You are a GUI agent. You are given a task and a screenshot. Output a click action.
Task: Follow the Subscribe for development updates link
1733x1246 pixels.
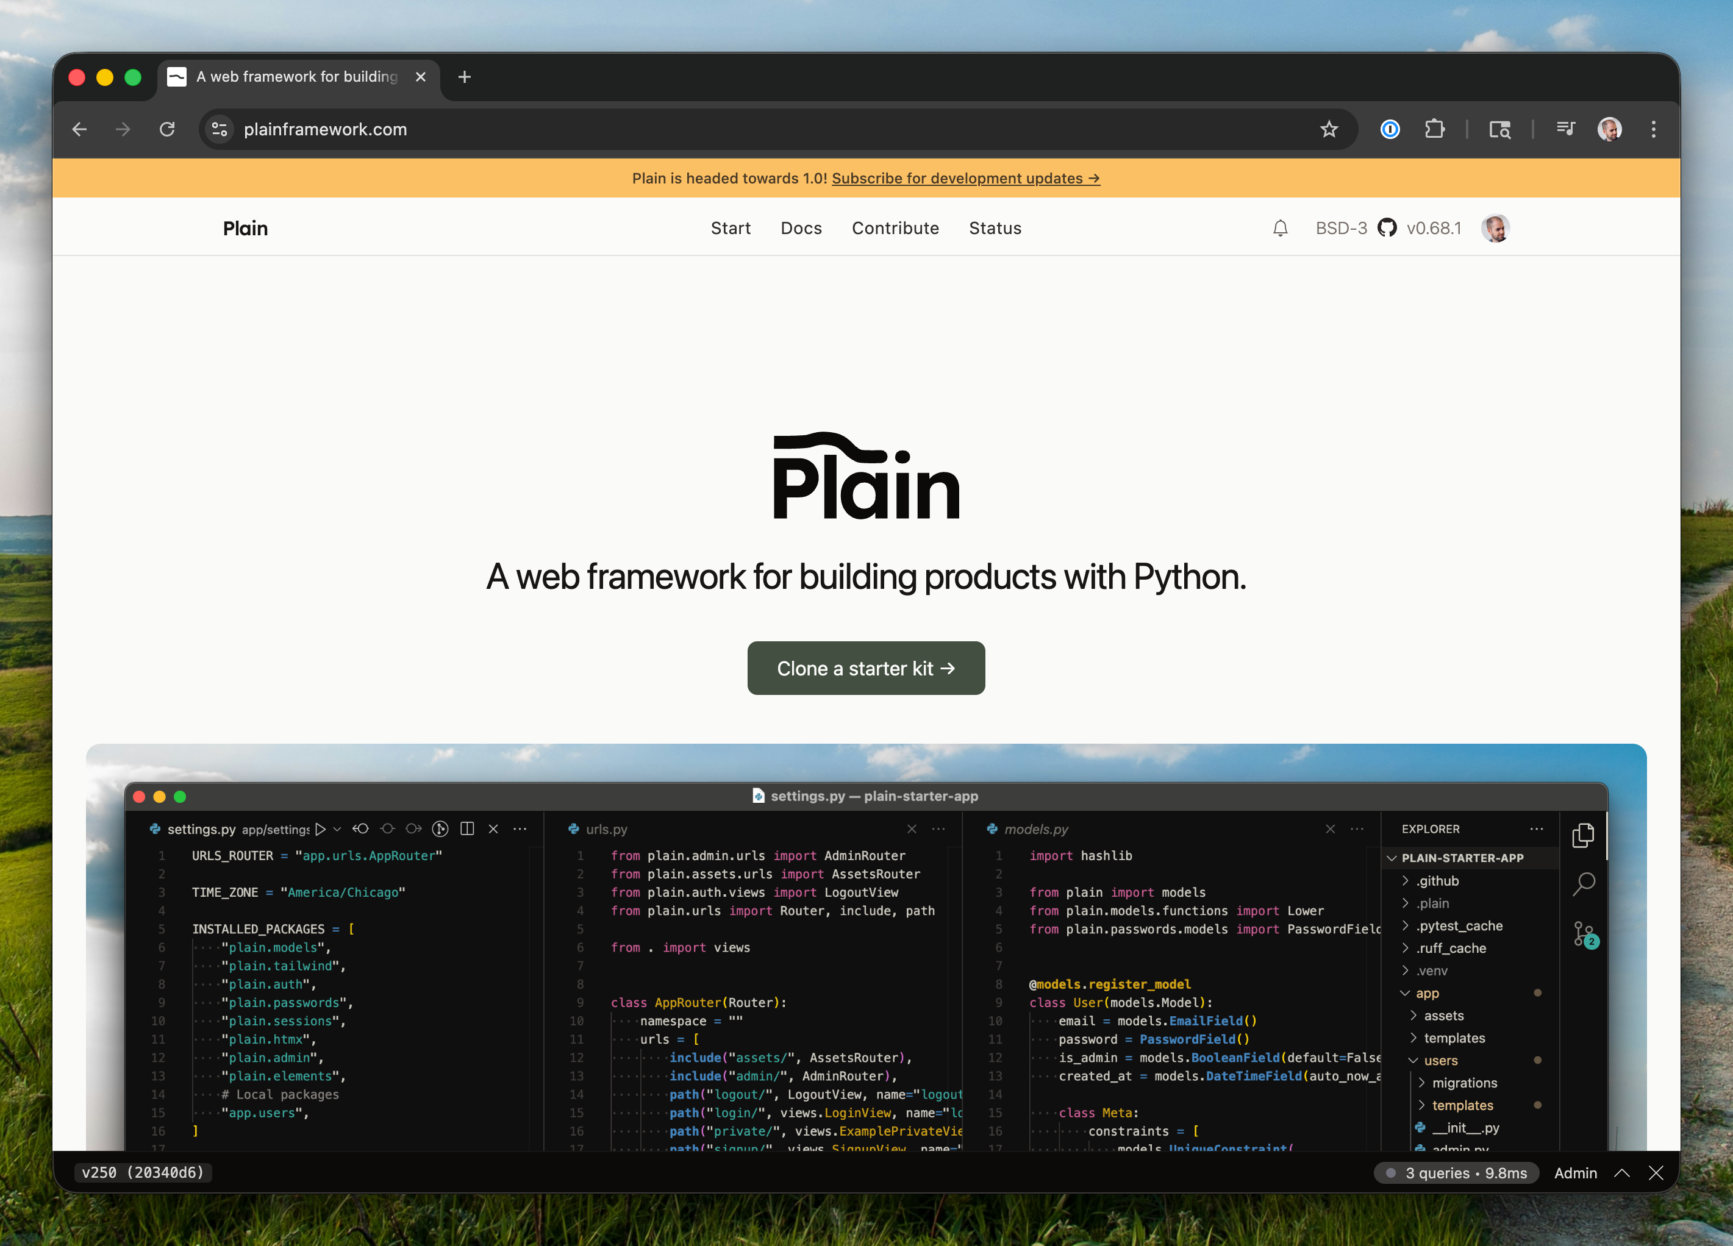(965, 178)
